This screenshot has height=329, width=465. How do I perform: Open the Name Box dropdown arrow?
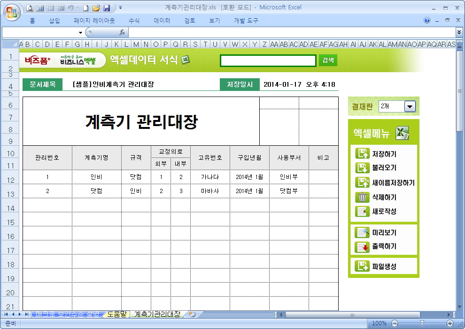(x=80, y=32)
